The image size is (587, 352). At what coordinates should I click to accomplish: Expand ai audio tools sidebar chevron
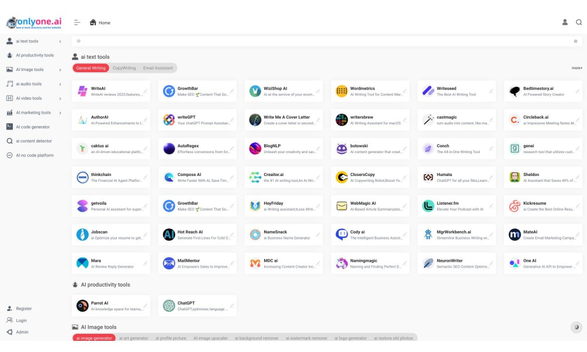[x=60, y=84]
